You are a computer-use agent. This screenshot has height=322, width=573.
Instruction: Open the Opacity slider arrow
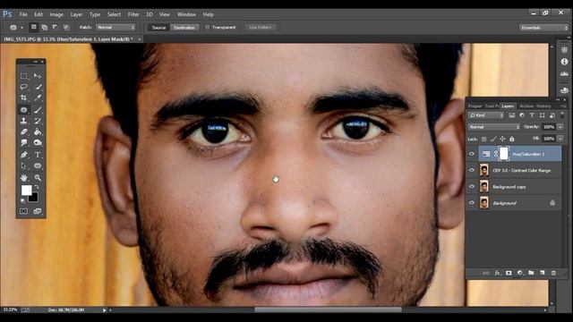point(560,127)
